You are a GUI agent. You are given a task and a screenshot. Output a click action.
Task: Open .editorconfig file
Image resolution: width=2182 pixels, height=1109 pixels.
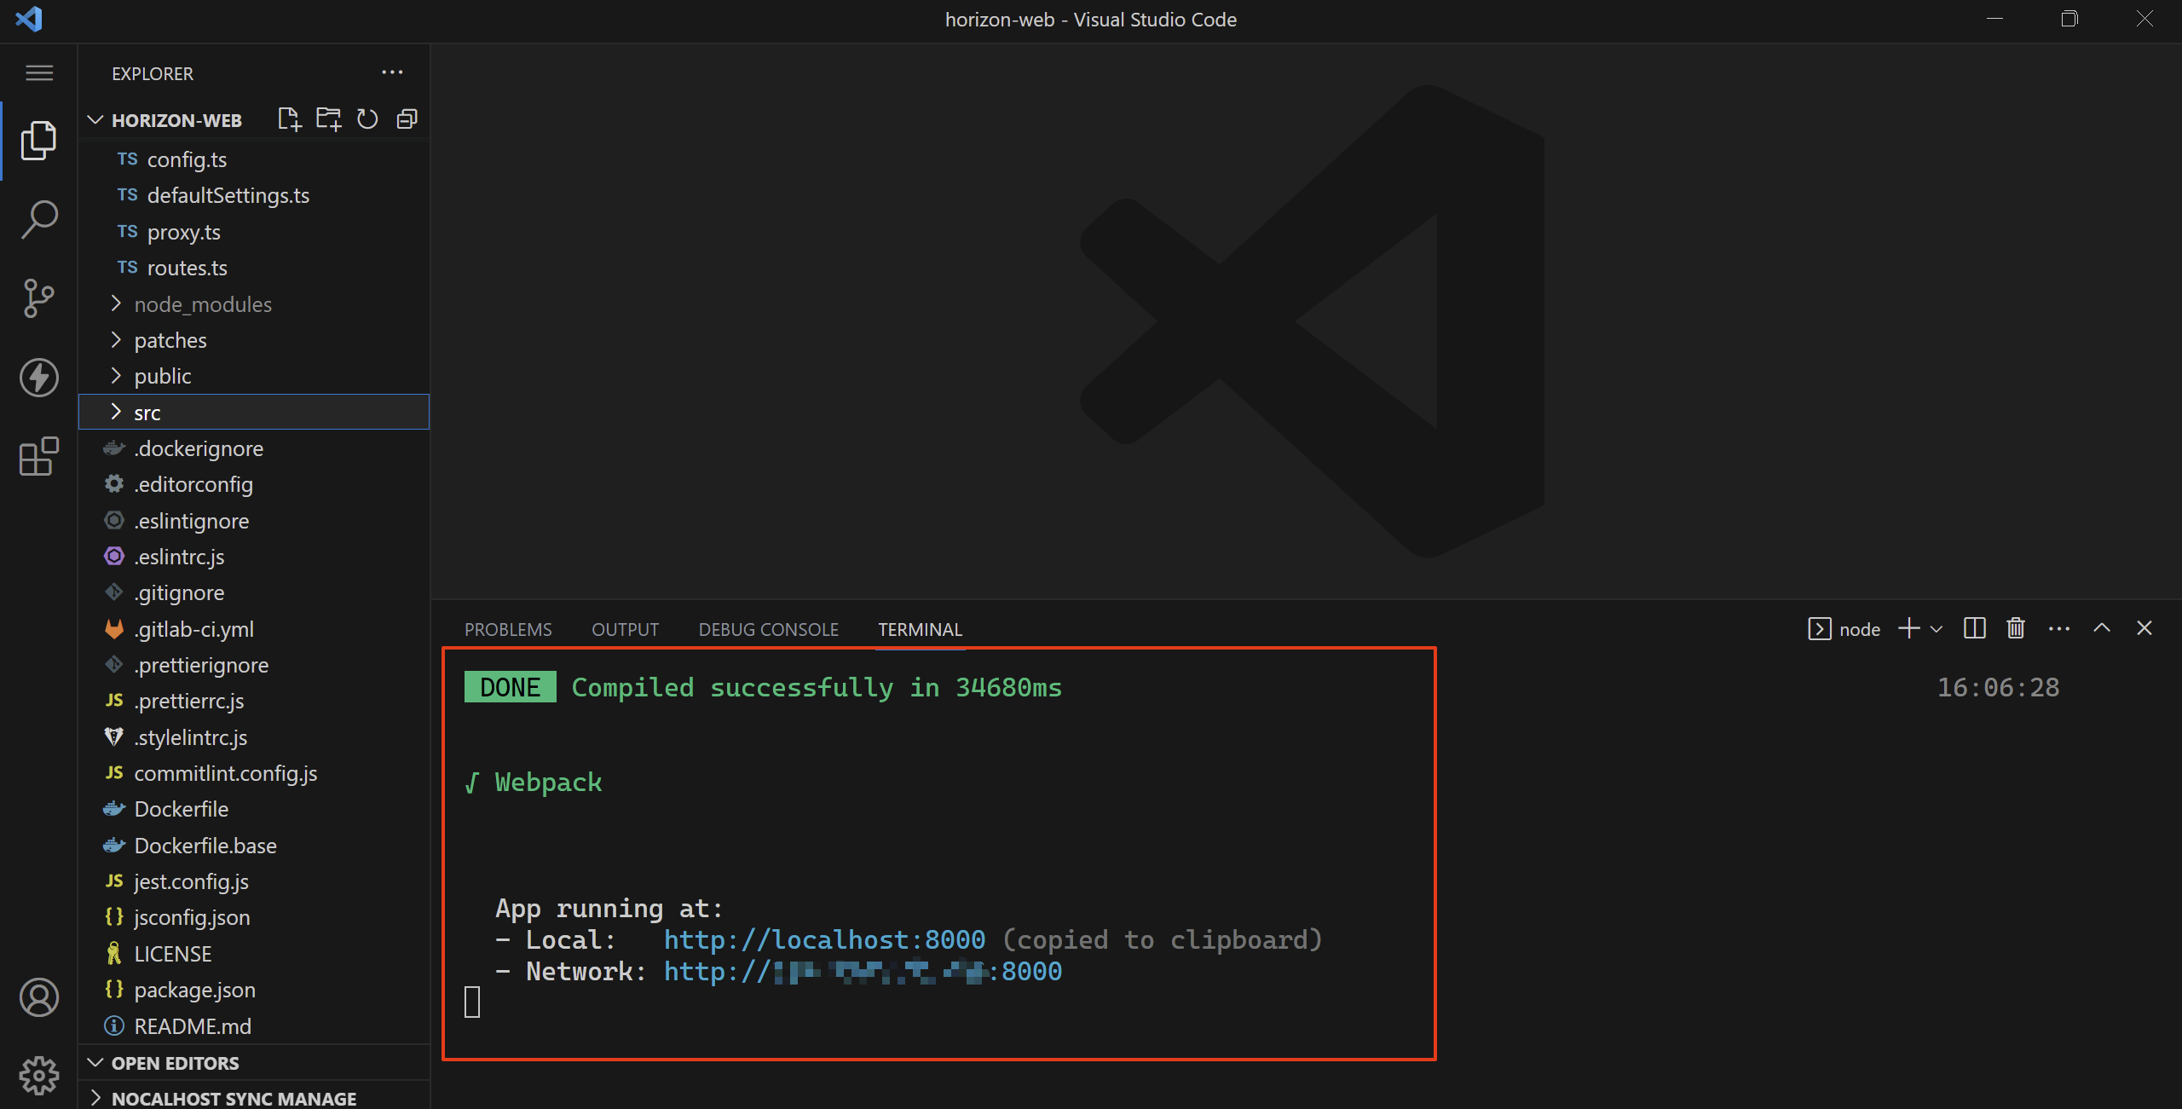(x=254, y=484)
